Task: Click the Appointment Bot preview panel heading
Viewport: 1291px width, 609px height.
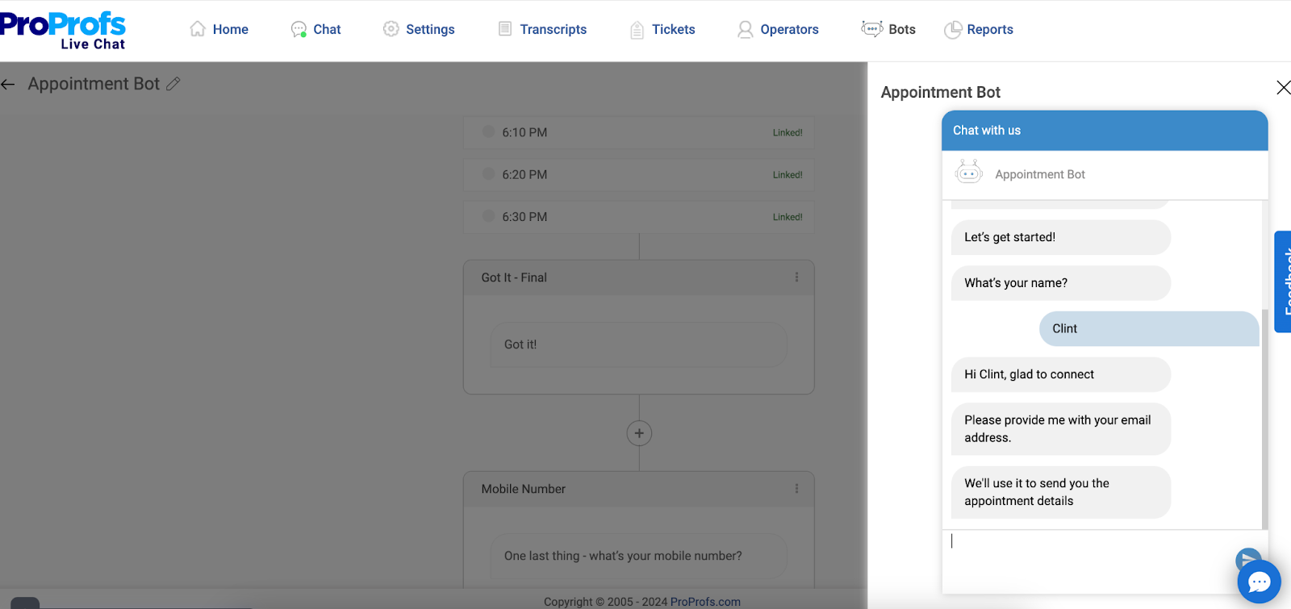Action: pyautogui.click(x=940, y=92)
